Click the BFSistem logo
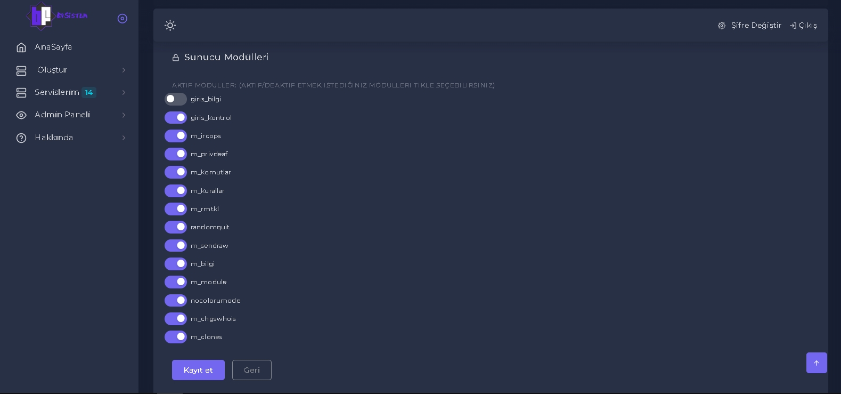Image resolution: width=841 pixels, height=394 pixels. (x=57, y=17)
